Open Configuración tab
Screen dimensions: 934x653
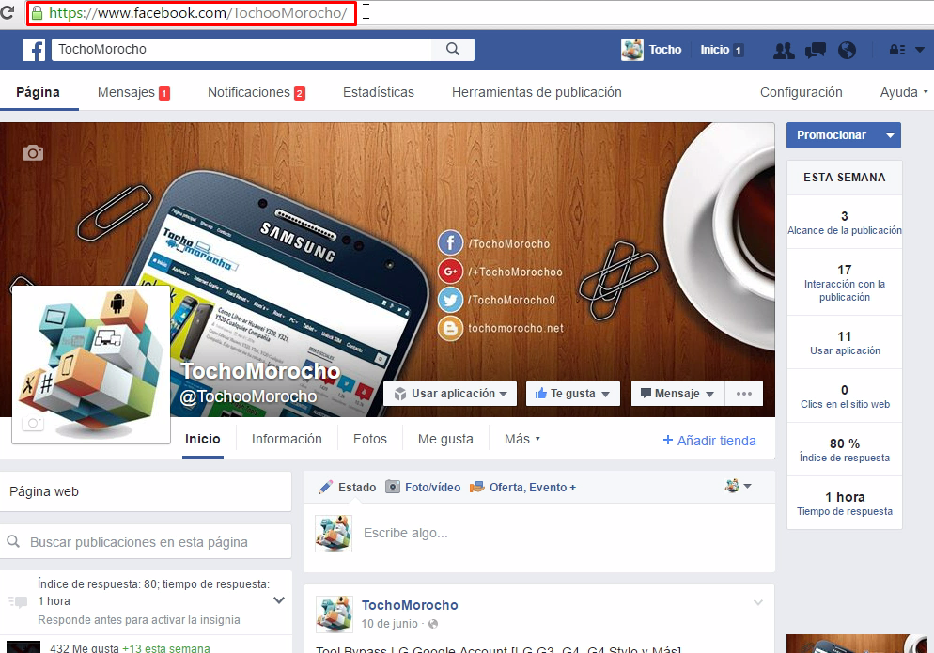click(x=802, y=92)
